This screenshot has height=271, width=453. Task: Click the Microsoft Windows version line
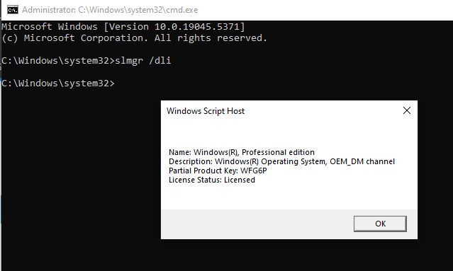[x=123, y=27]
